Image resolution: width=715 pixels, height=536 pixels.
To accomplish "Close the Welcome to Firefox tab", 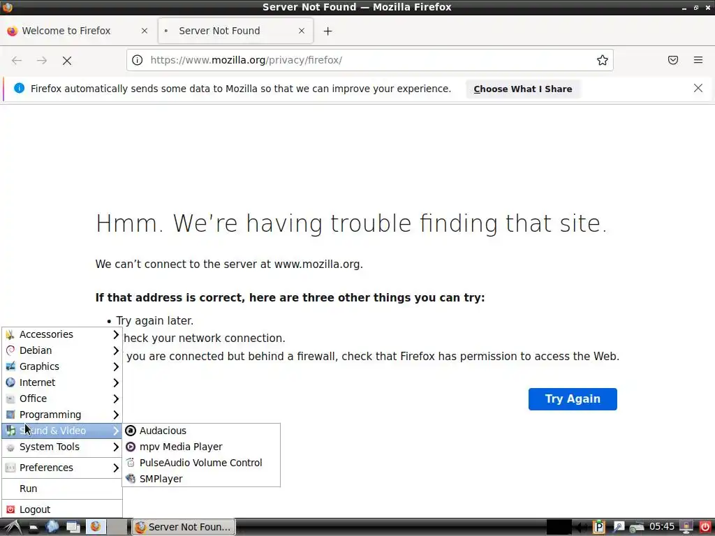I will point(145,31).
